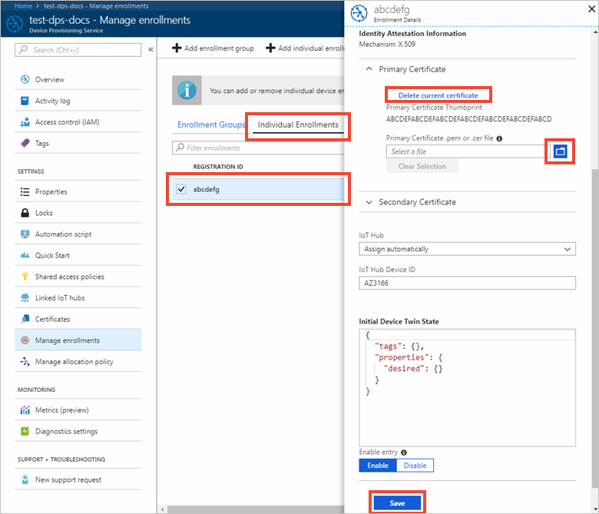
Task: Click the New support request icon
Action: 25,479
